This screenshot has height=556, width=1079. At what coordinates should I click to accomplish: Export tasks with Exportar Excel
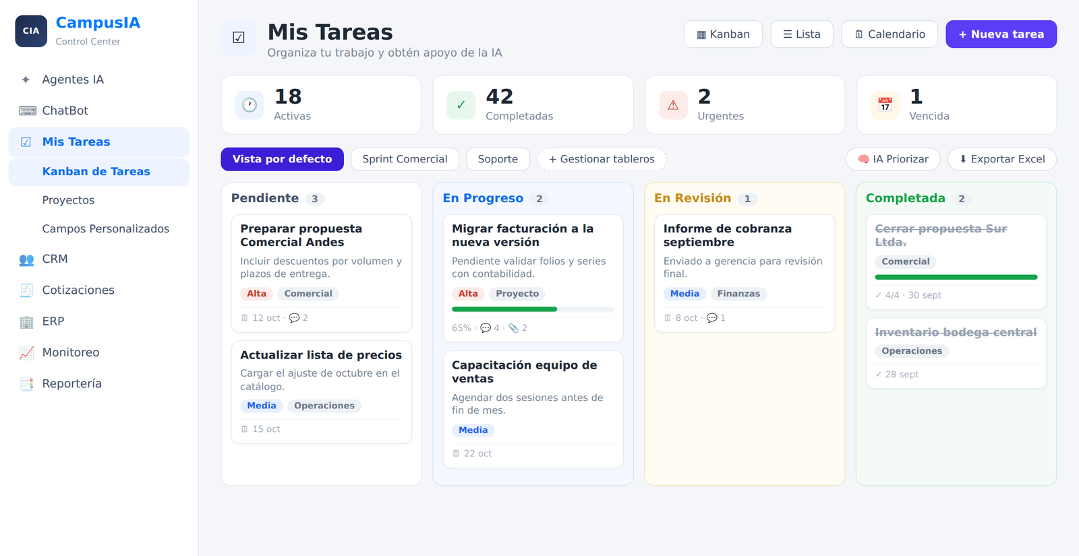[x=1002, y=159]
